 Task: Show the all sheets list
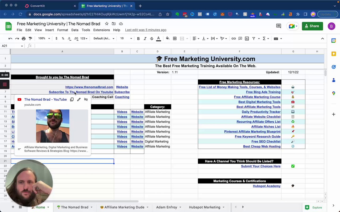point(20,207)
